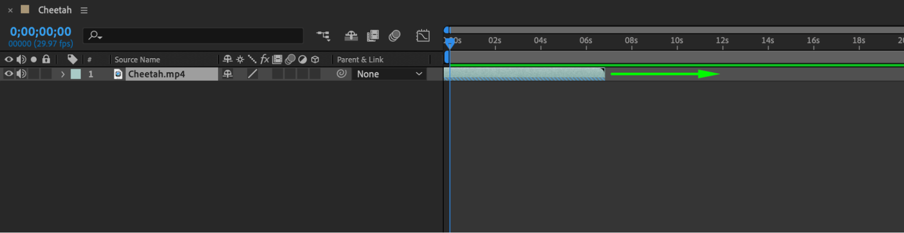Open the timeline search options dropdown
Viewport: 904px width, 233px height.
pos(95,35)
